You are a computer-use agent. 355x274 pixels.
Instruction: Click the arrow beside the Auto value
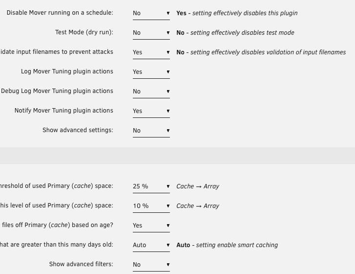click(x=168, y=245)
